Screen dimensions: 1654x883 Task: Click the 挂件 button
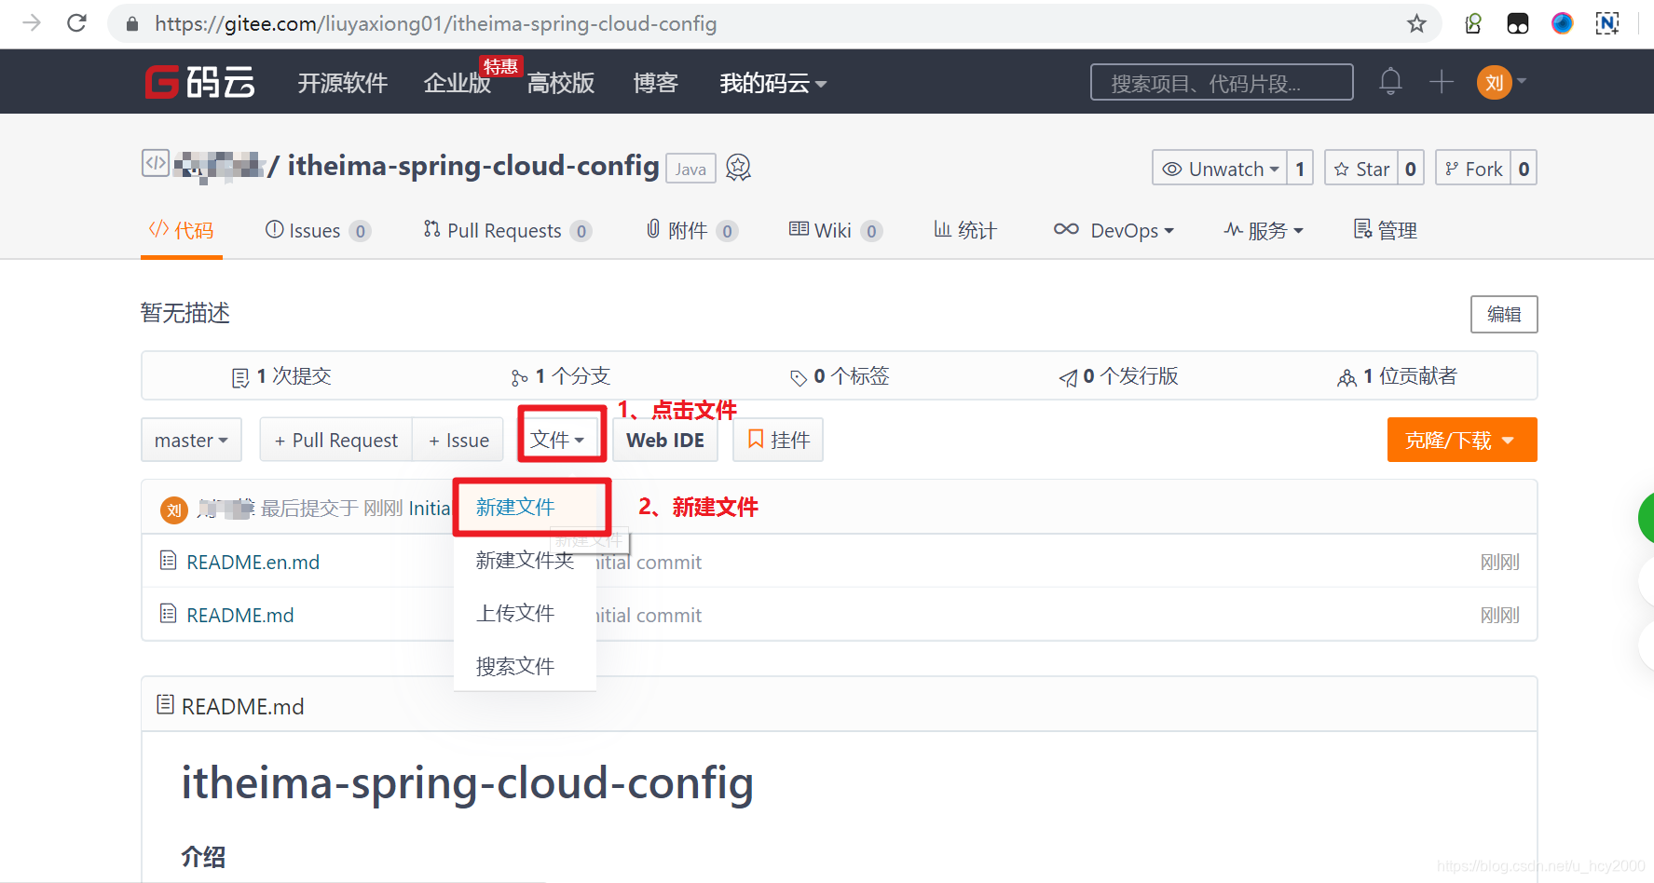pyautogui.click(x=778, y=440)
